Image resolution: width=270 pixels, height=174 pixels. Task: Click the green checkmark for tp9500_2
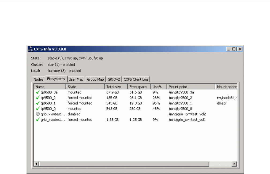coord(38,98)
